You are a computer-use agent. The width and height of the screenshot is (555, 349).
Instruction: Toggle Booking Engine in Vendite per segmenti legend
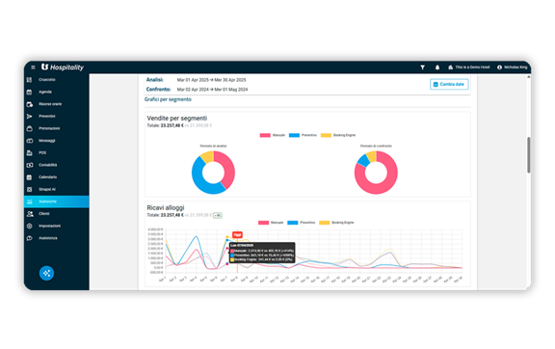point(338,135)
